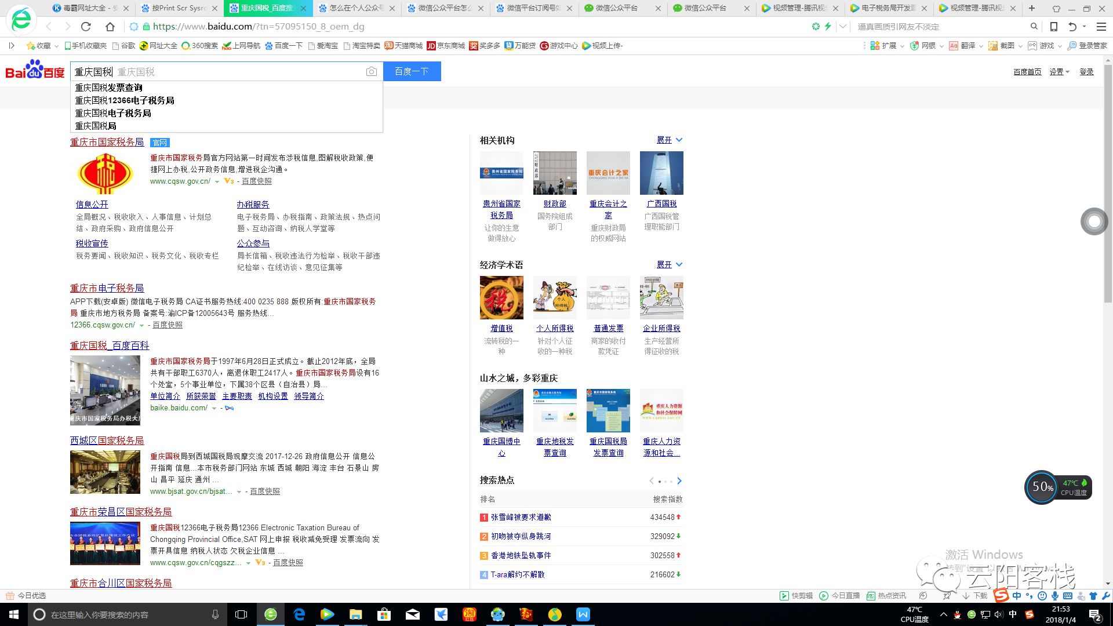Reload page with the refresh icon
This screenshot has height=626, width=1113.
click(x=86, y=27)
